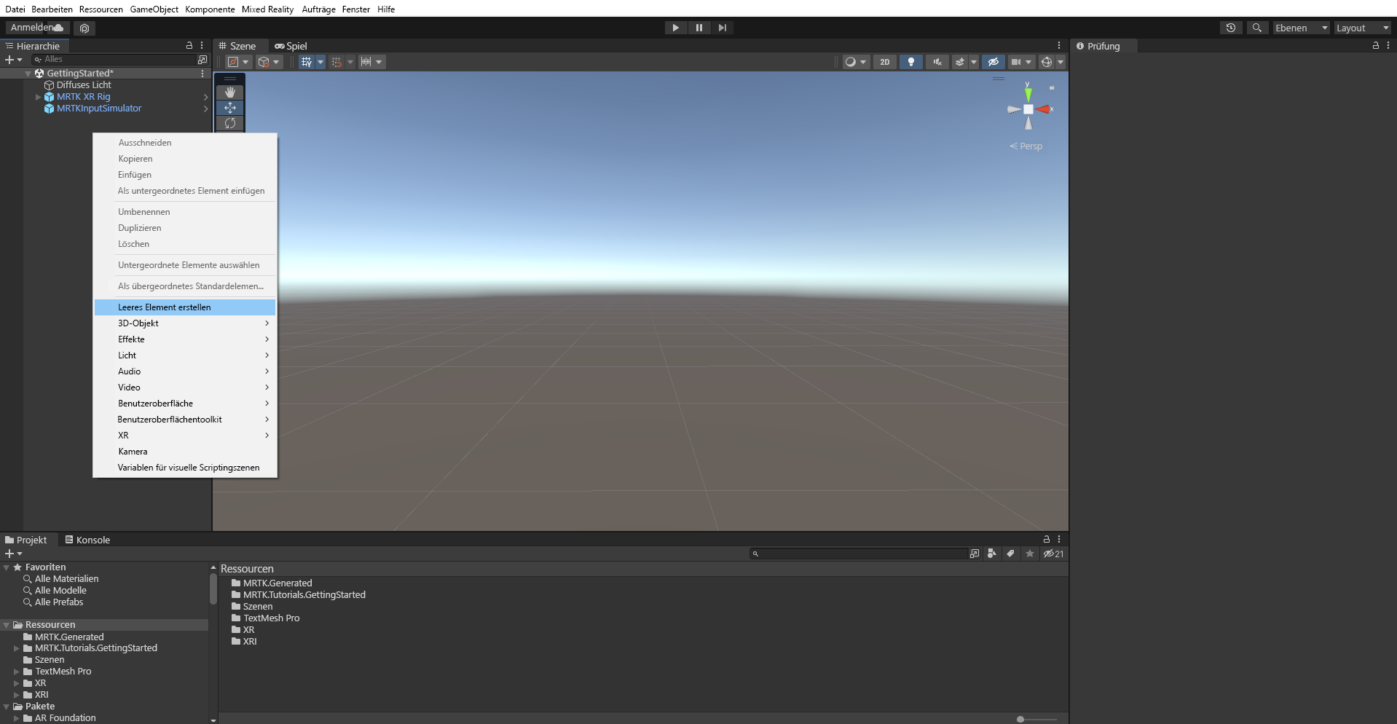Image resolution: width=1397 pixels, height=724 pixels.
Task: Click the cloud account icon
Action: pyautogui.click(x=58, y=28)
